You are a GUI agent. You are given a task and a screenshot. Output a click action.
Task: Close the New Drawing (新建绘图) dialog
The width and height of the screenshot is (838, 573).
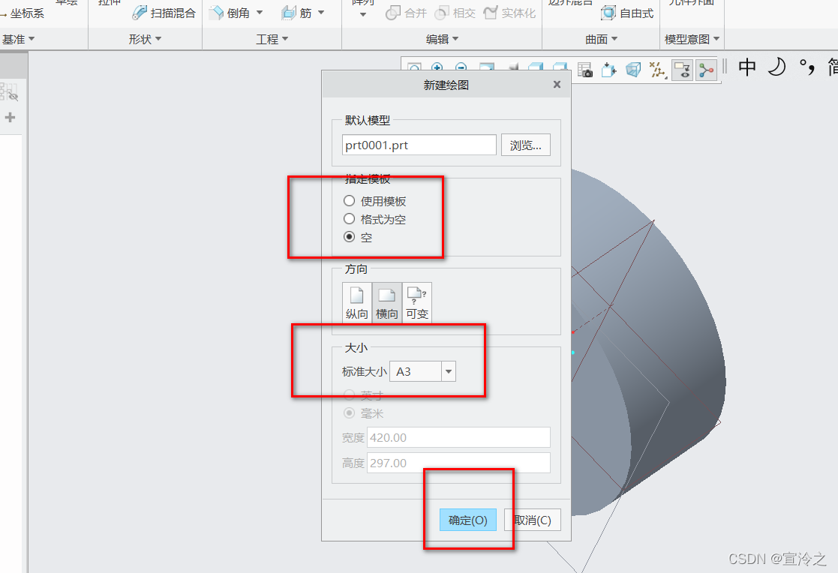coord(557,85)
